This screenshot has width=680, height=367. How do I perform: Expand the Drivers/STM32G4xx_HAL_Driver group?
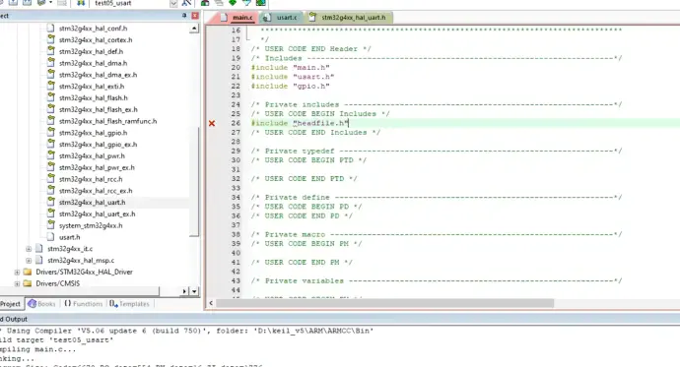point(17,273)
